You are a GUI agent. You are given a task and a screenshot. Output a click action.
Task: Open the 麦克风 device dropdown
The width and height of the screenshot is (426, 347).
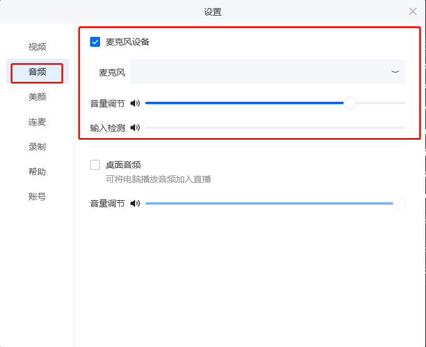pyautogui.click(x=268, y=72)
